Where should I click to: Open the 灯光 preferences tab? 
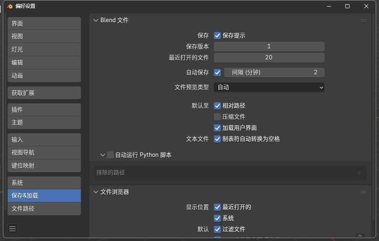[x=44, y=49]
